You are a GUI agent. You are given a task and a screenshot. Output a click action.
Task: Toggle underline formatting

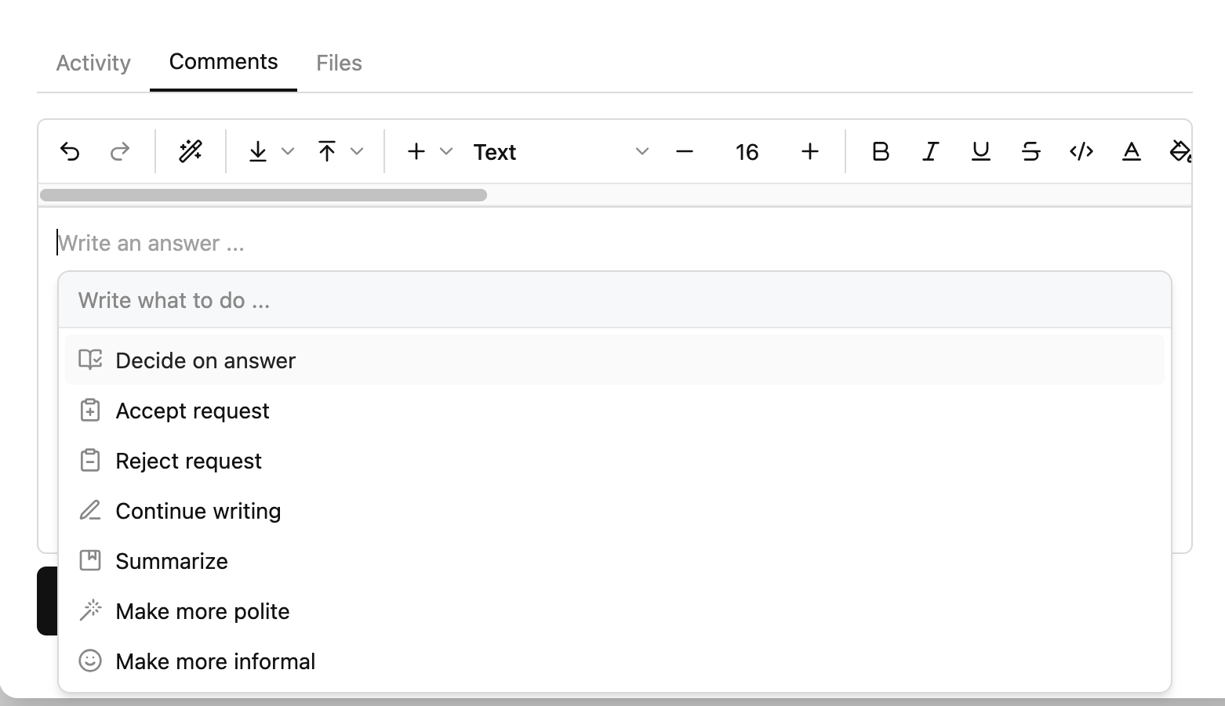pos(980,151)
